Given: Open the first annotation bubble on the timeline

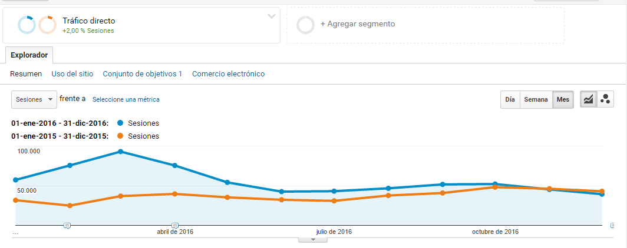Looking at the screenshot, I should click(x=67, y=226).
